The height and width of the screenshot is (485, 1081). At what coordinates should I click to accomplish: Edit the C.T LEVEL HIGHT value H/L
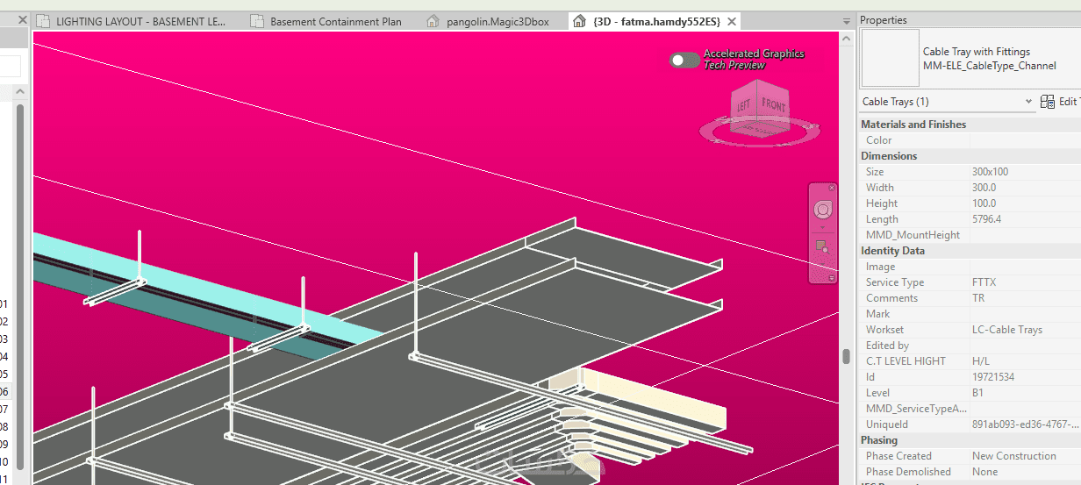click(x=1025, y=361)
